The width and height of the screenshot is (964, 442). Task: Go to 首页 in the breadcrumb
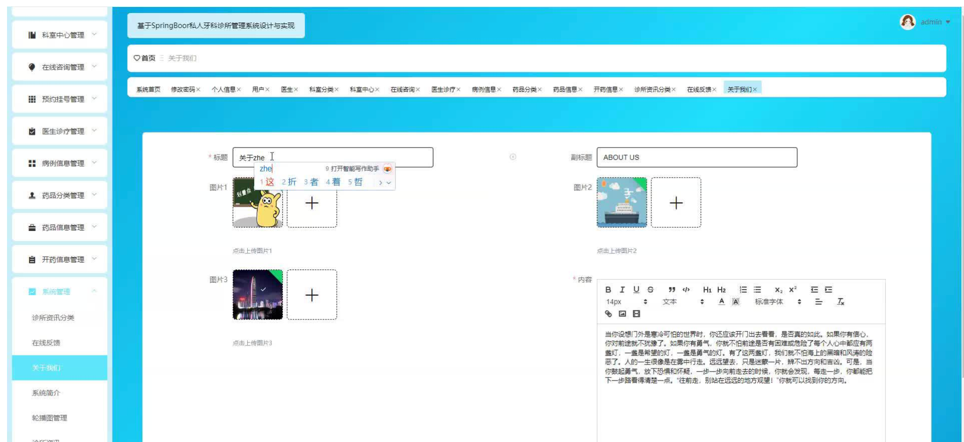tap(145, 58)
